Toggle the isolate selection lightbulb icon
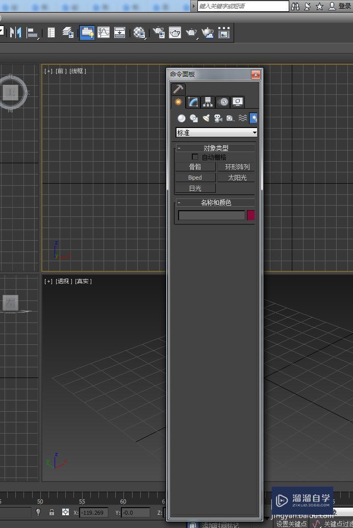353x528 pixels. click(38, 512)
